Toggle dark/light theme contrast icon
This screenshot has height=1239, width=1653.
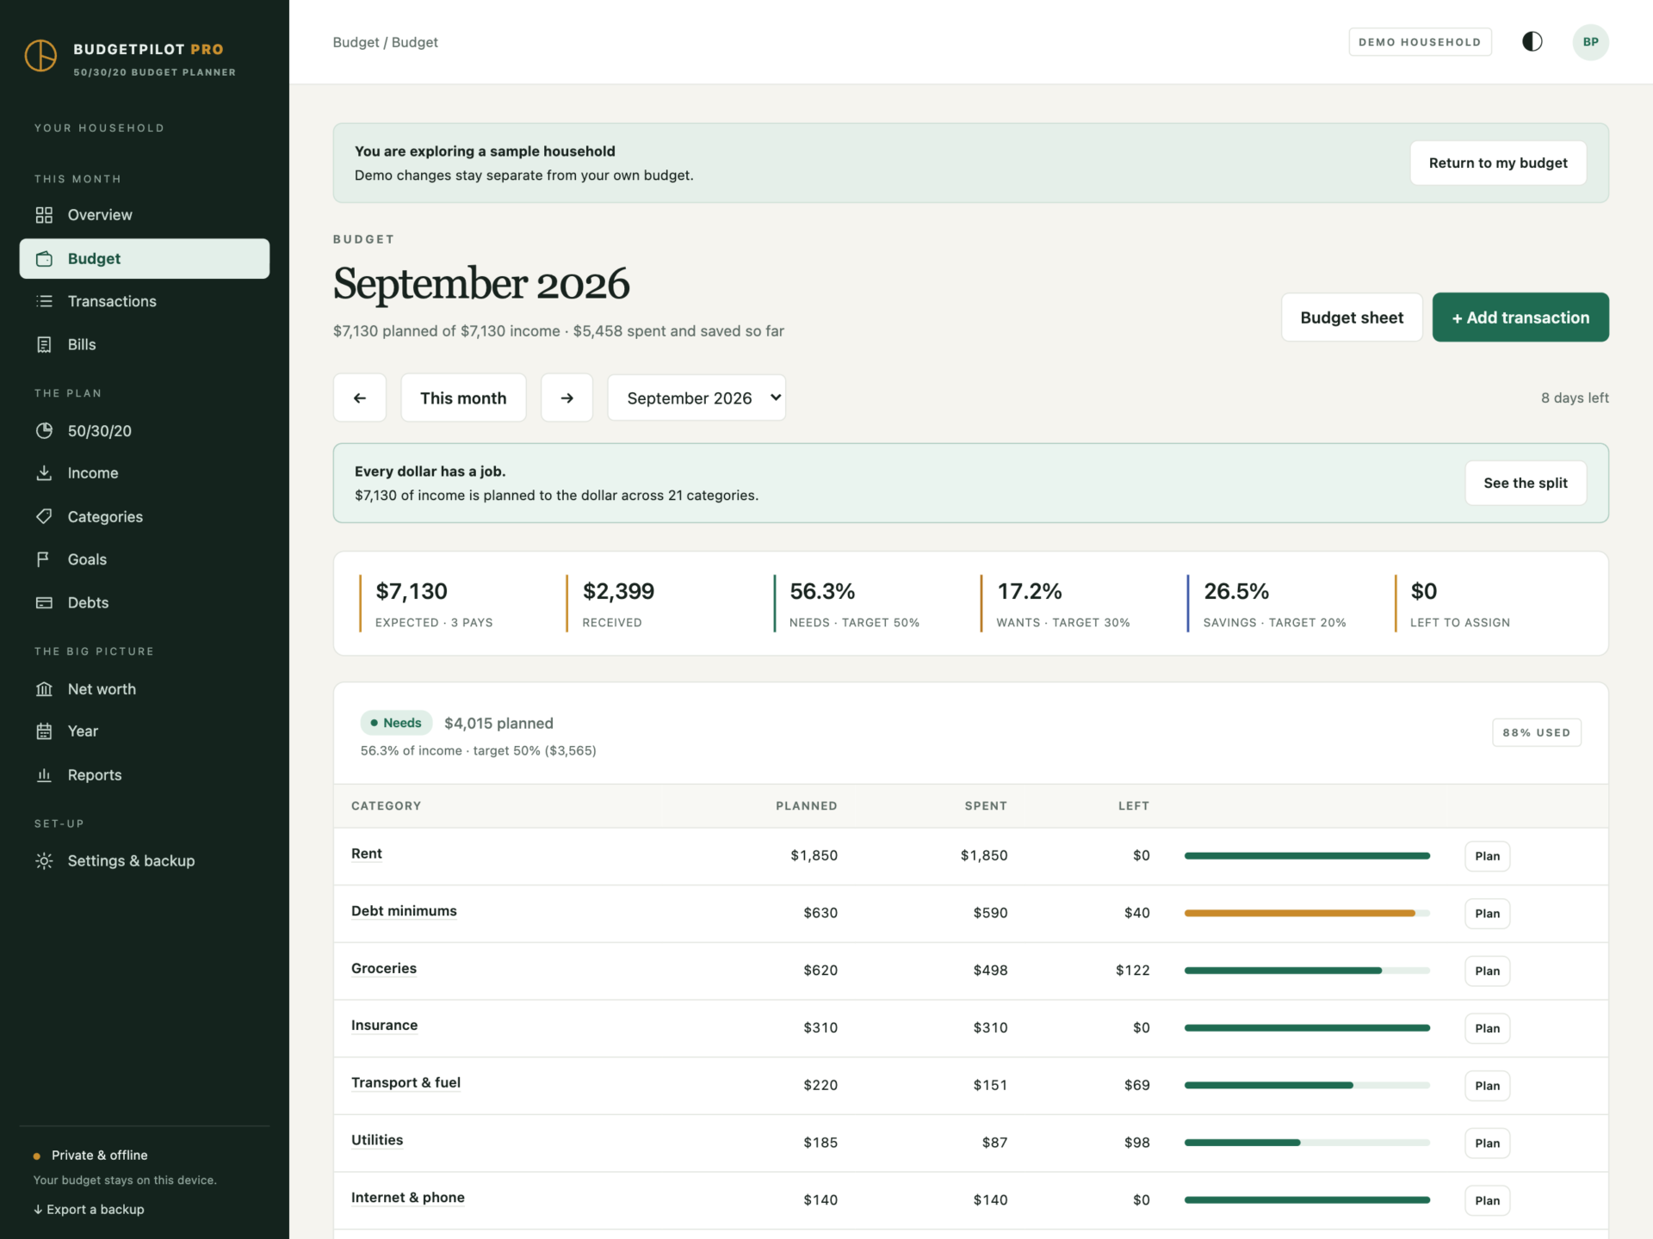1532,41
